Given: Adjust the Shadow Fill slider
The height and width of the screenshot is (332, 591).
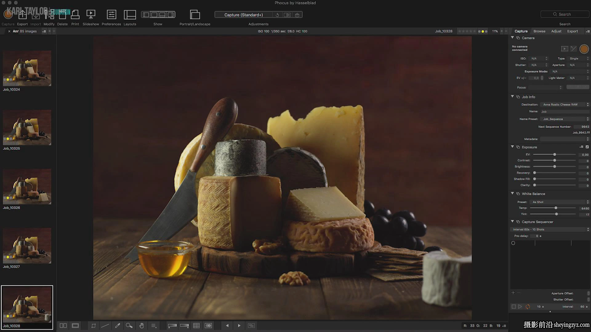Looking at the screenshot, I should click(x=554, y=179).
